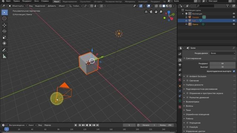Select the Measure ruler tool
This screenshot has height=133, width=237.
click(4, 56)
